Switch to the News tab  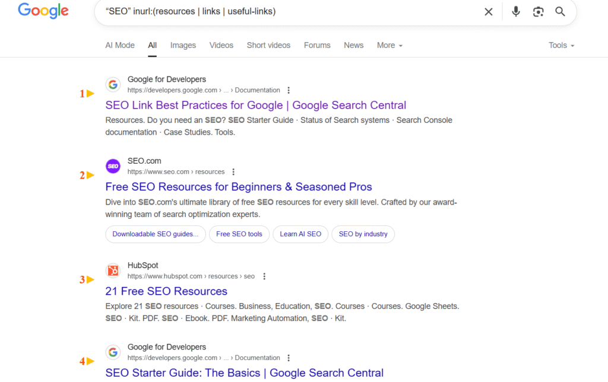click(x=353, y=45)
